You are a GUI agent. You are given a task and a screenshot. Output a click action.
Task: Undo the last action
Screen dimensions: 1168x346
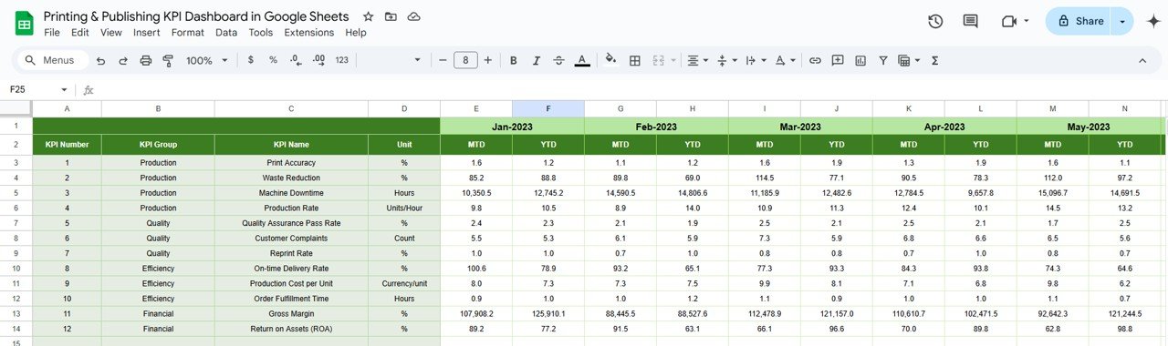coord(100,60)
